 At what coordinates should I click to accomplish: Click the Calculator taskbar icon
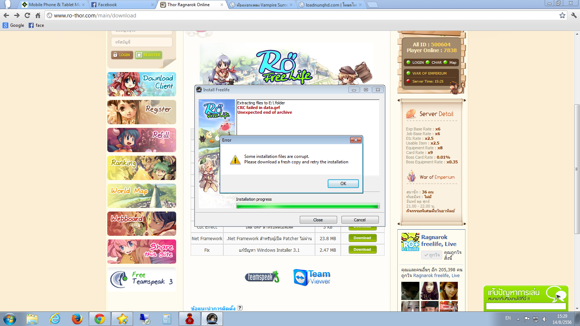pos(167,319)
